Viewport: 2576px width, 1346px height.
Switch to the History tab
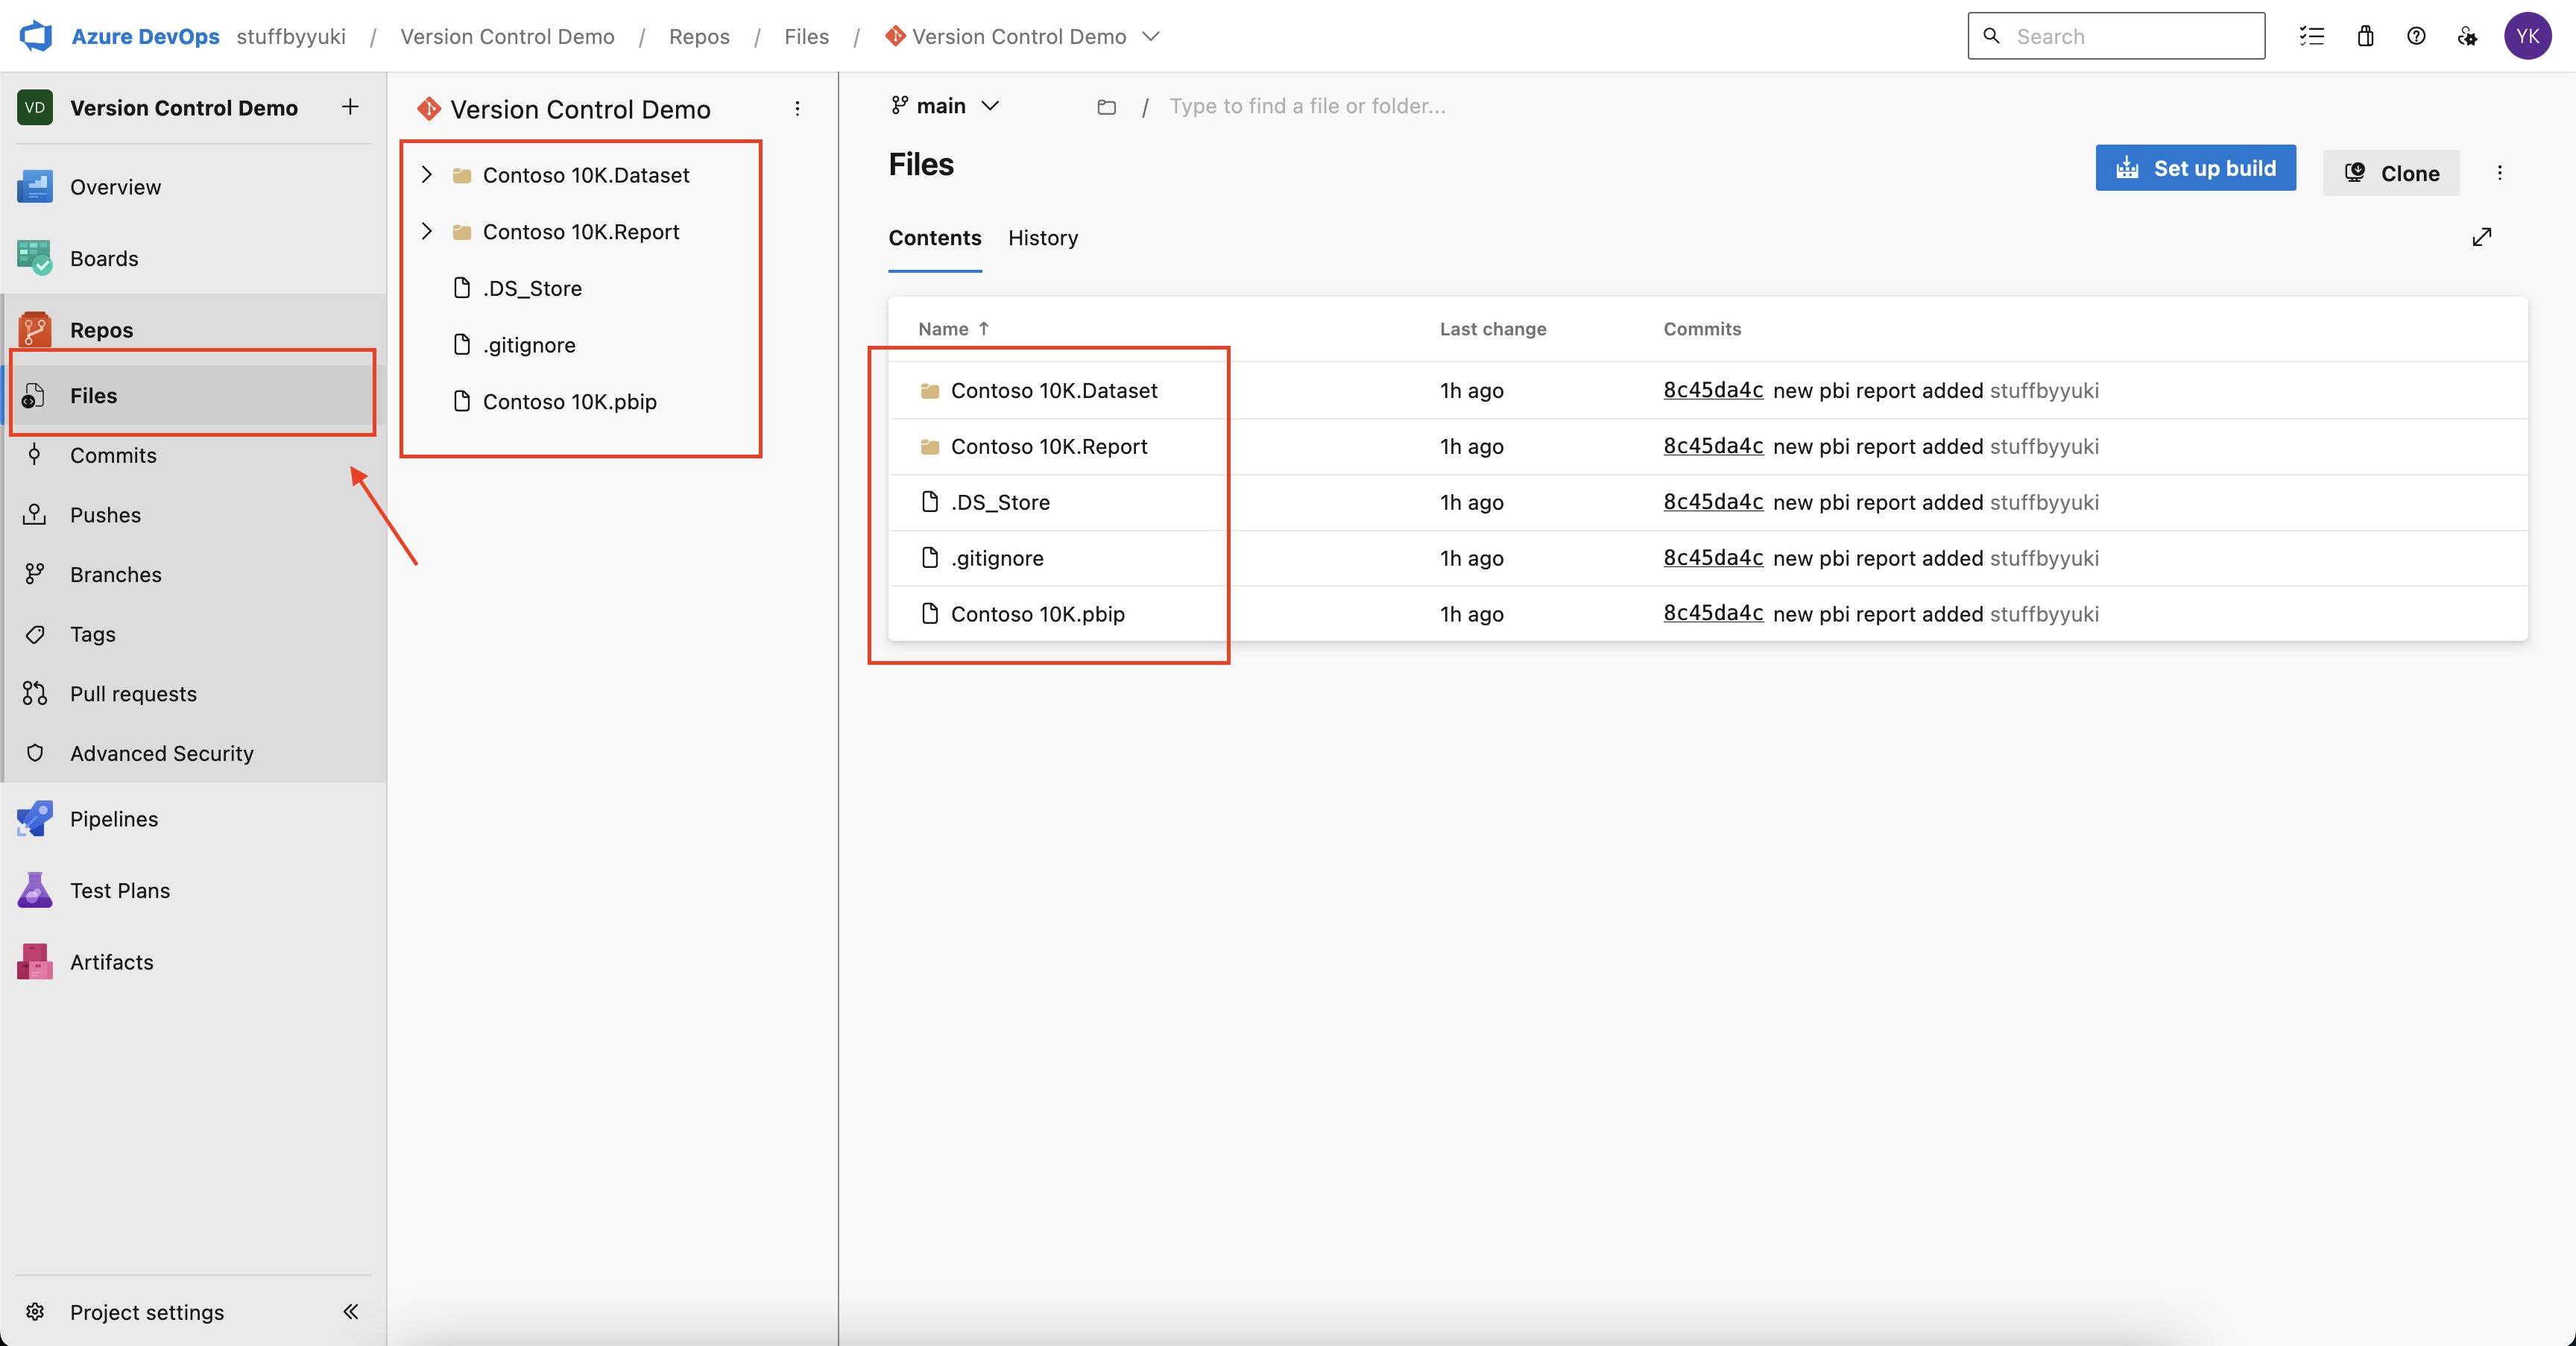coord(1043,238)
